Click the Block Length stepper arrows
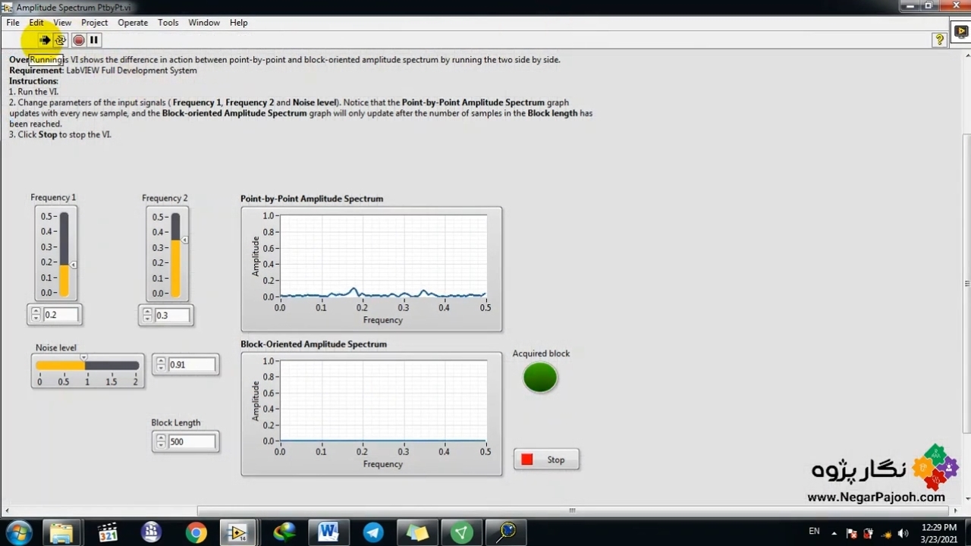 [160, 441]
